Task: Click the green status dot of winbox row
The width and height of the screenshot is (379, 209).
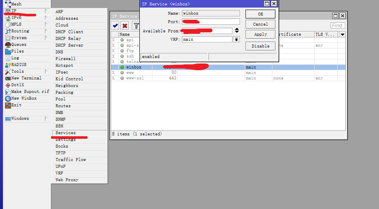Action: pyautogui.click(x=122, y=67)
